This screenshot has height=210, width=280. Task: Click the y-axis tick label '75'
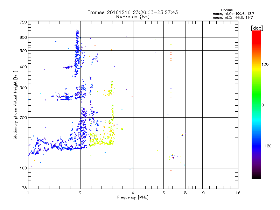click(x=24, y=188)
